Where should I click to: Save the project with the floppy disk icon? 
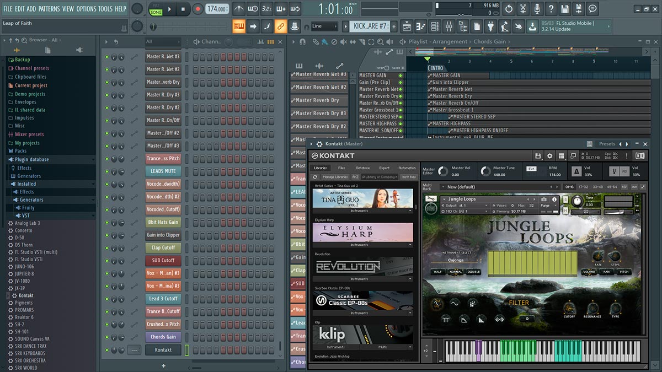[564, 9]
